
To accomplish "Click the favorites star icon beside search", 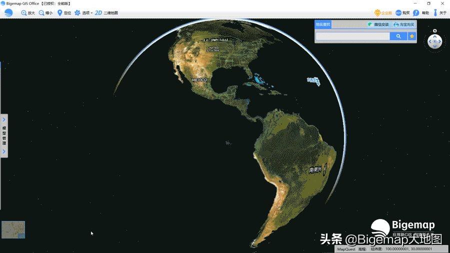I will [x=412, y=36].
